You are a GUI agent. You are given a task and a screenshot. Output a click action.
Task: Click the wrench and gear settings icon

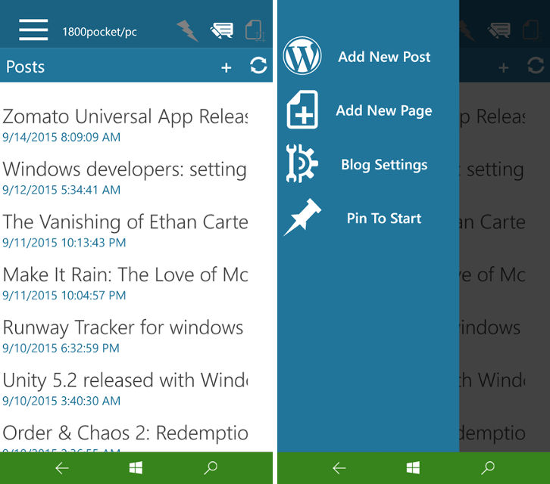click(x=302, y=163)
